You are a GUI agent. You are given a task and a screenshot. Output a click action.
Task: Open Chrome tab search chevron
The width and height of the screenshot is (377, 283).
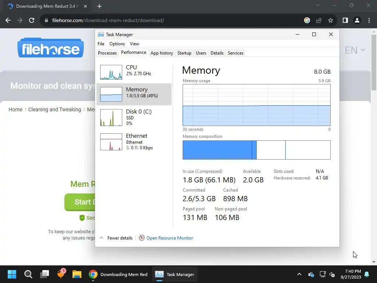coord(318,5)
